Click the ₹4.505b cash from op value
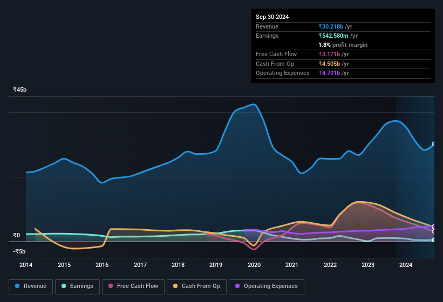Viewport: 443px width, 302px height. (x=329, y=64)
